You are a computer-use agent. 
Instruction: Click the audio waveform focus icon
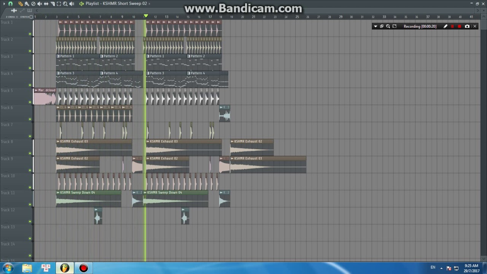[14, 11]
